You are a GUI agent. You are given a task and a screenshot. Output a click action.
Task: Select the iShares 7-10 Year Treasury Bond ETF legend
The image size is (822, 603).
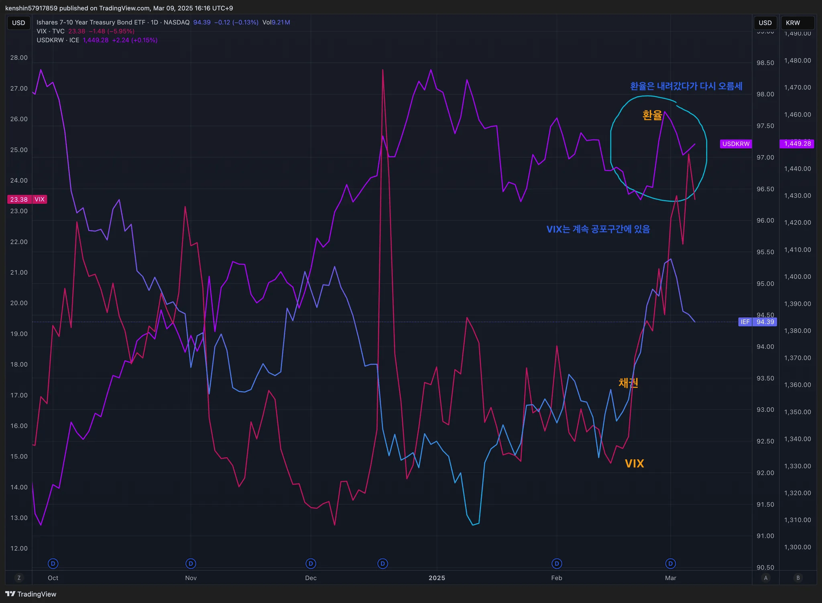[x=113, y=22]
